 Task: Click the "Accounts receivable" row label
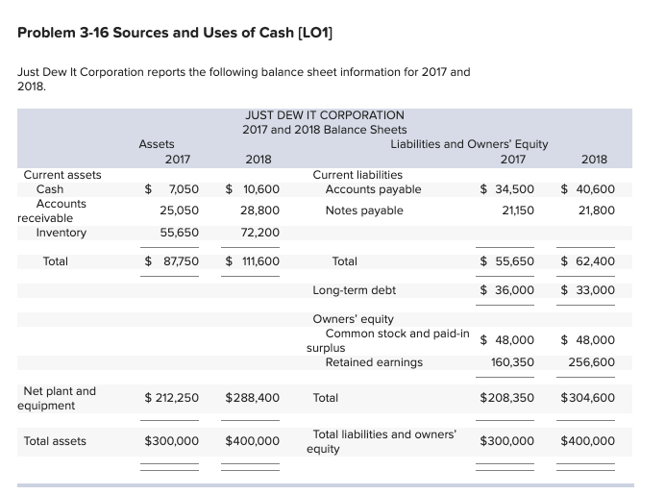click(52, 210)
